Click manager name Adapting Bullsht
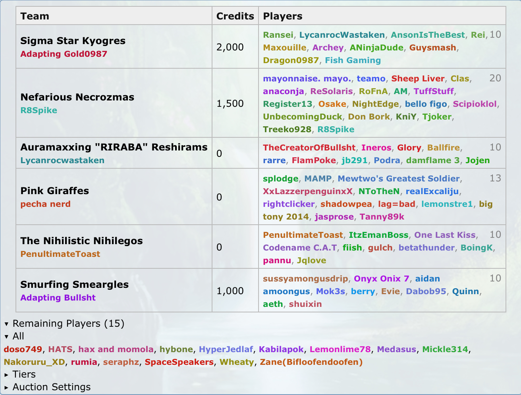 point(58,298)
